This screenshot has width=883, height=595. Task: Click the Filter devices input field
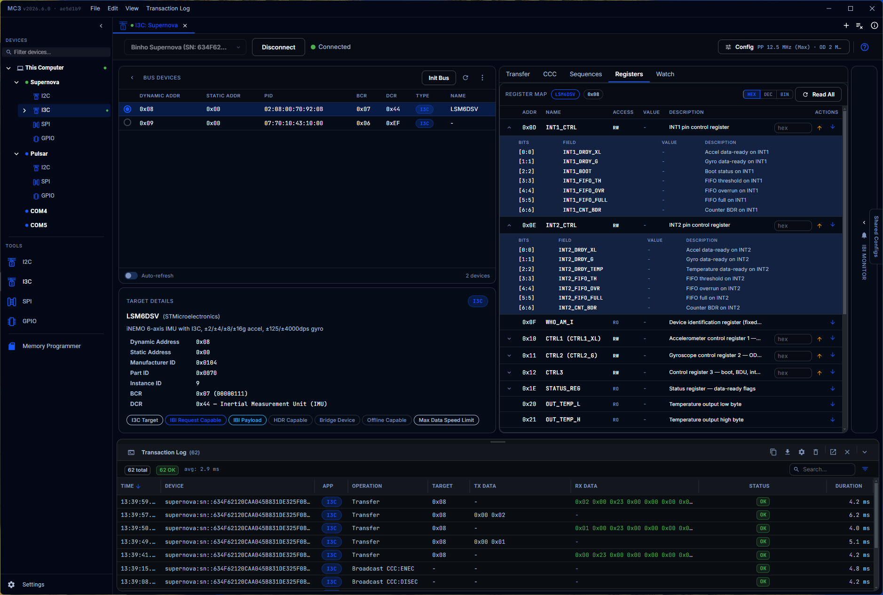coord(57,52)
